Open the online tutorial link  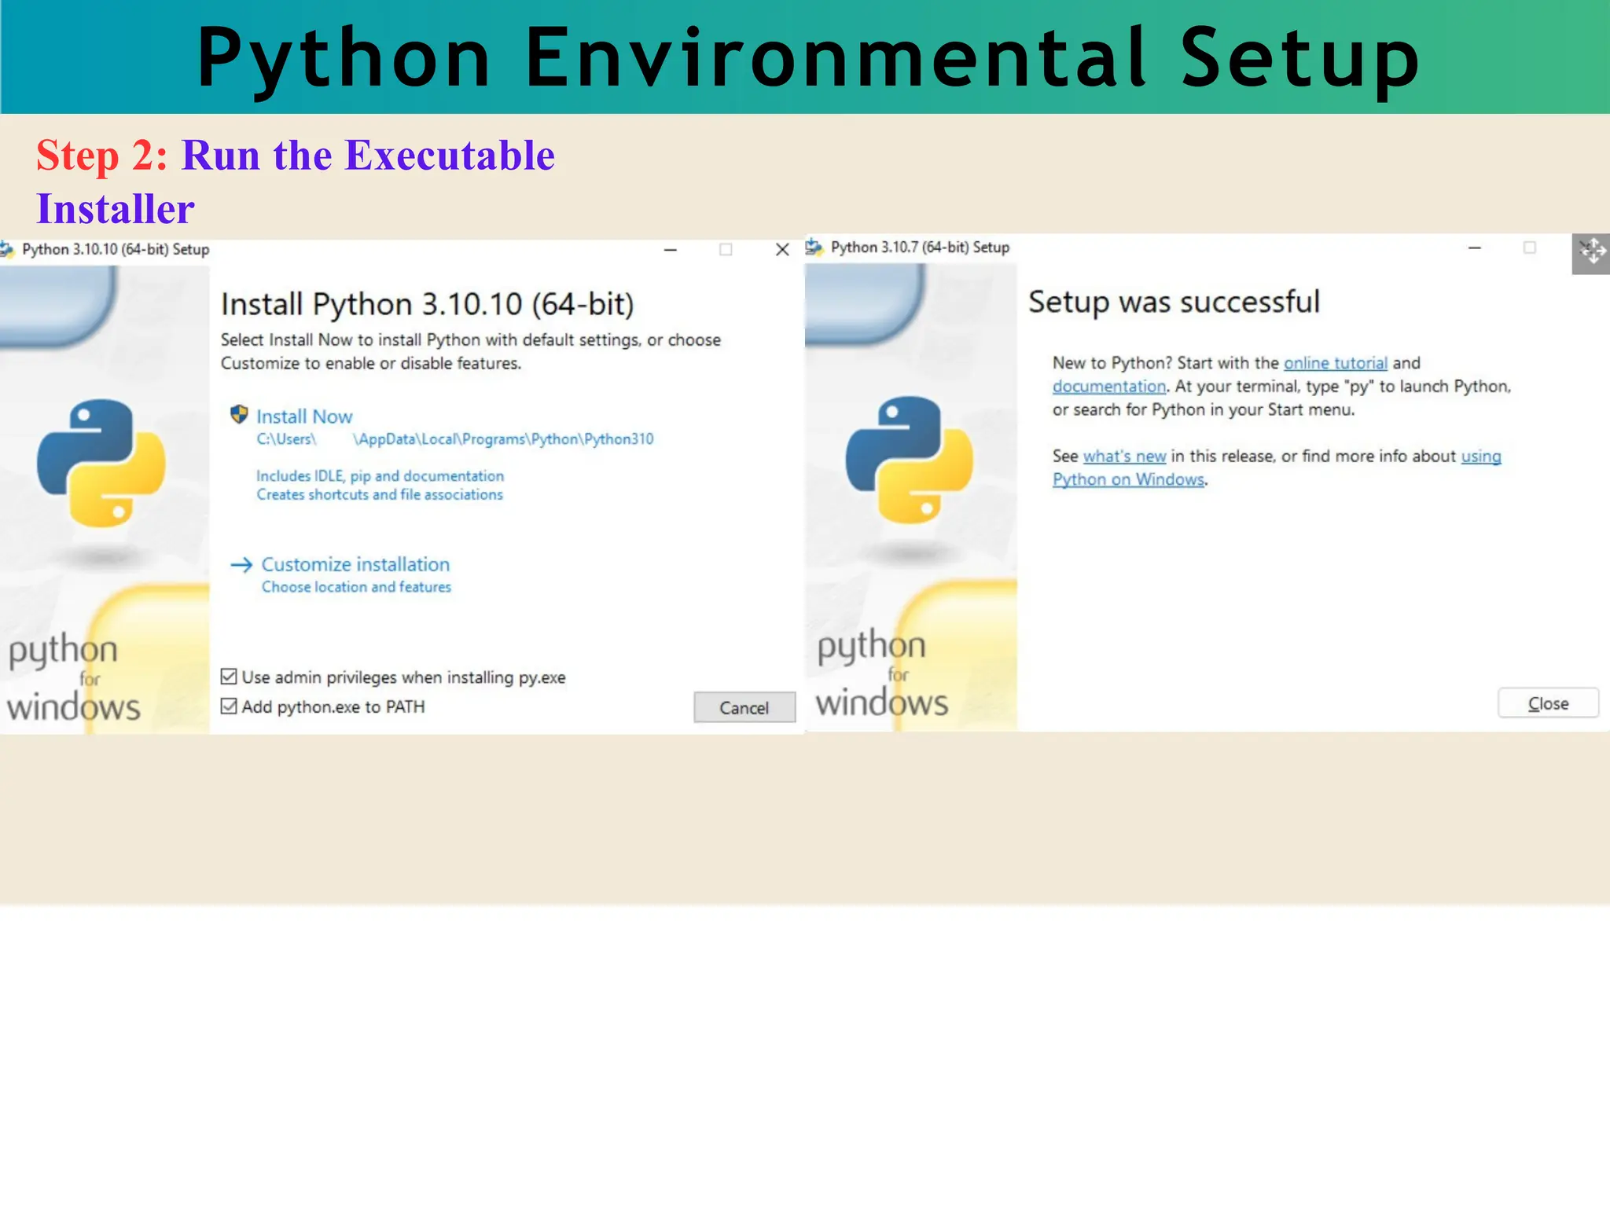(x=1335, y=363)
